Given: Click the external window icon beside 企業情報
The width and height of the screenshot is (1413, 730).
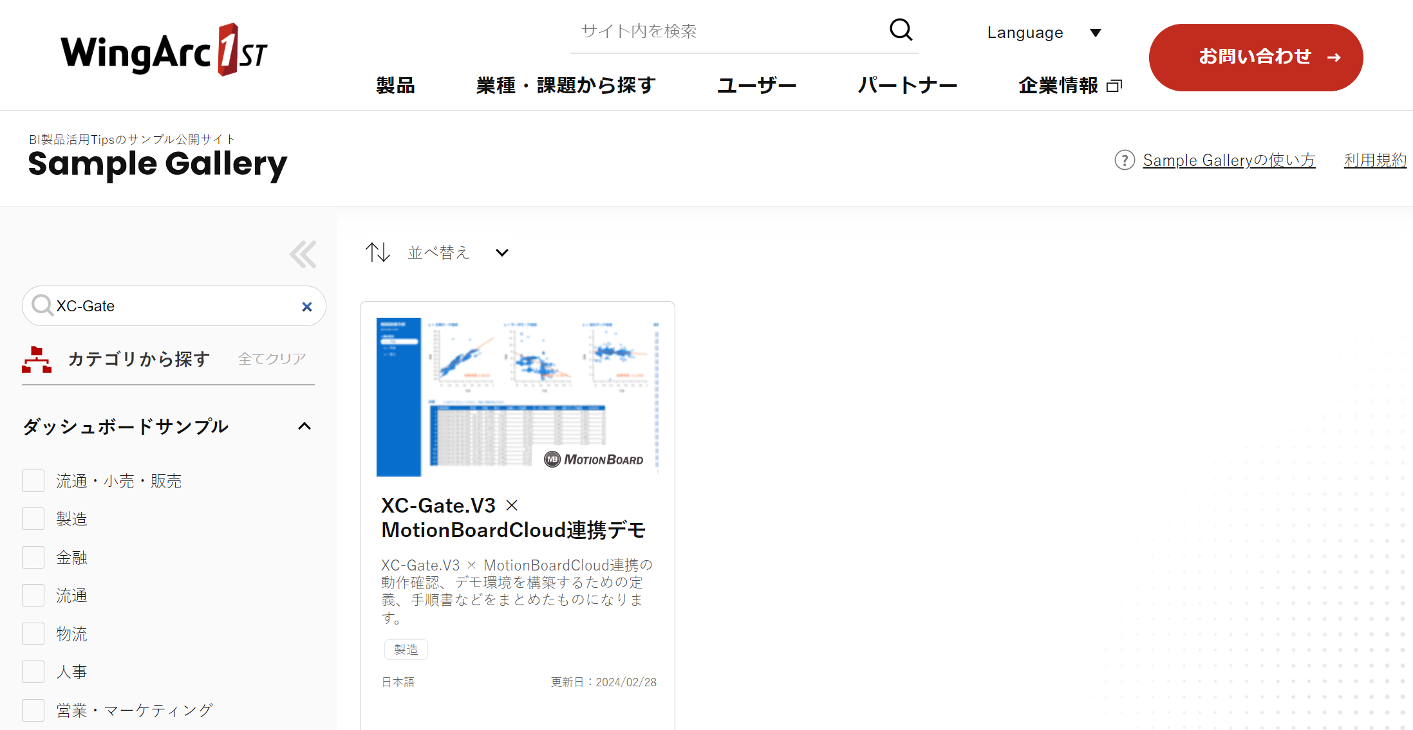Looking at the screenshot, I should (x=1114, y=86).
